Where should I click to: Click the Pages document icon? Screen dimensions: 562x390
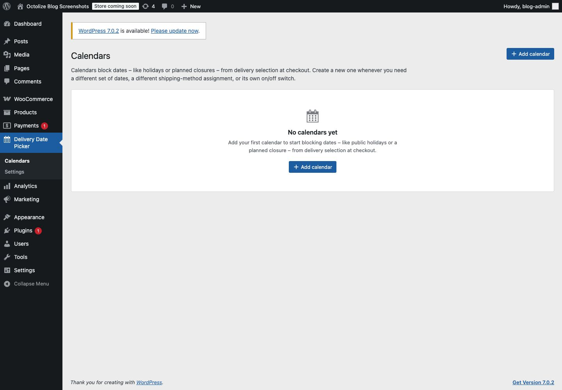click(7, 68)
